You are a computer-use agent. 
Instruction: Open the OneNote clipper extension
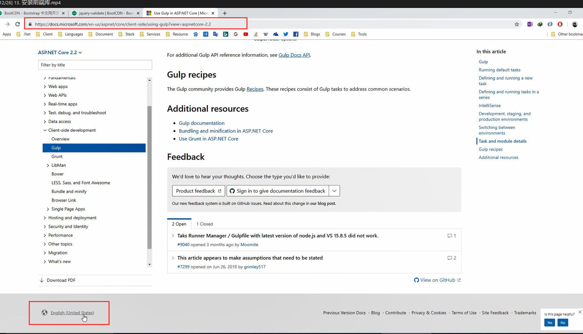pos(530,24)
